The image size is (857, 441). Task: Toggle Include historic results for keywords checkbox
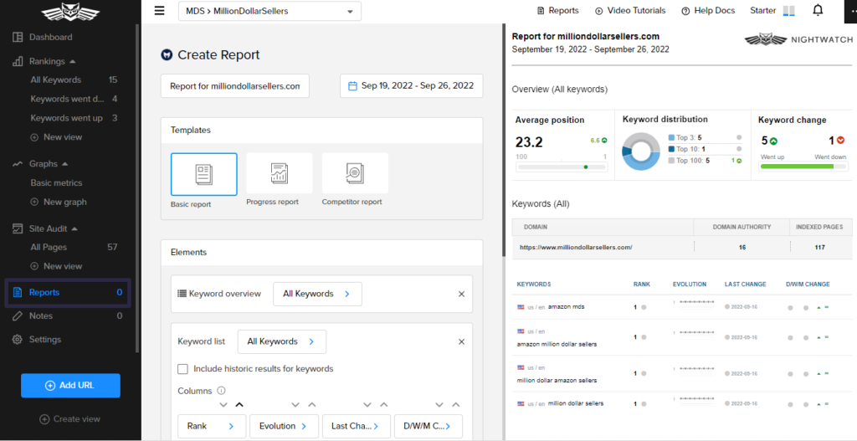[x=183, y=369]
